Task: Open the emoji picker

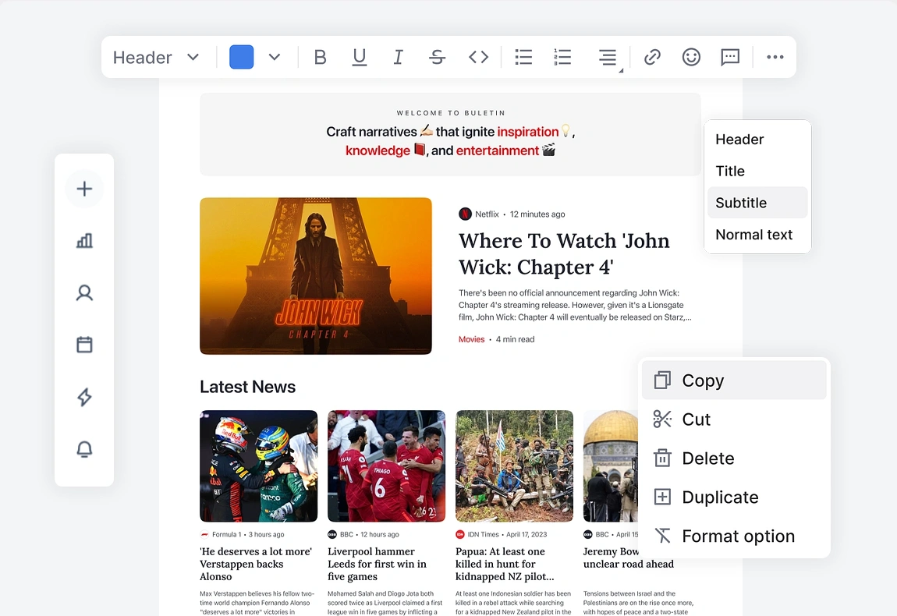Action: [x=691, y=56]
